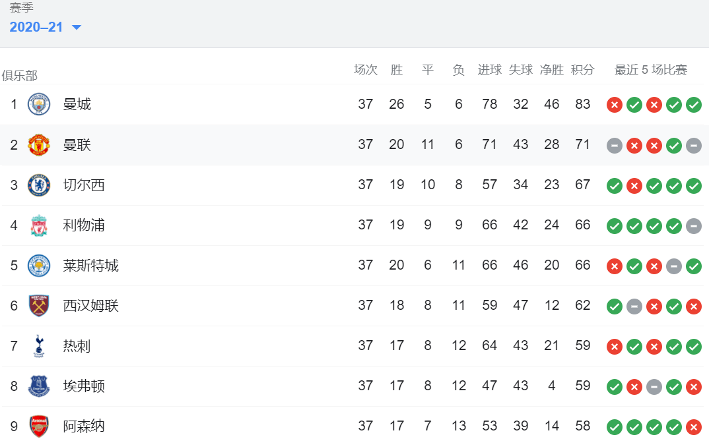Screen dimensions: 709x441
Task: Open the 2020–21 season dropdown
Action: 45,27
